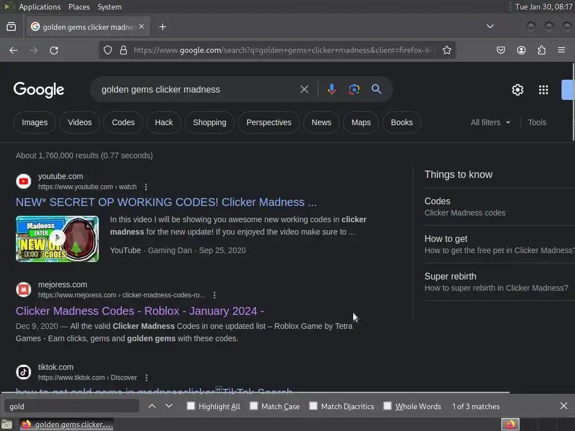This screenshot has width=575, height=431.
Task: Enable the Whole Words checkbox
Action: point(387,406)
